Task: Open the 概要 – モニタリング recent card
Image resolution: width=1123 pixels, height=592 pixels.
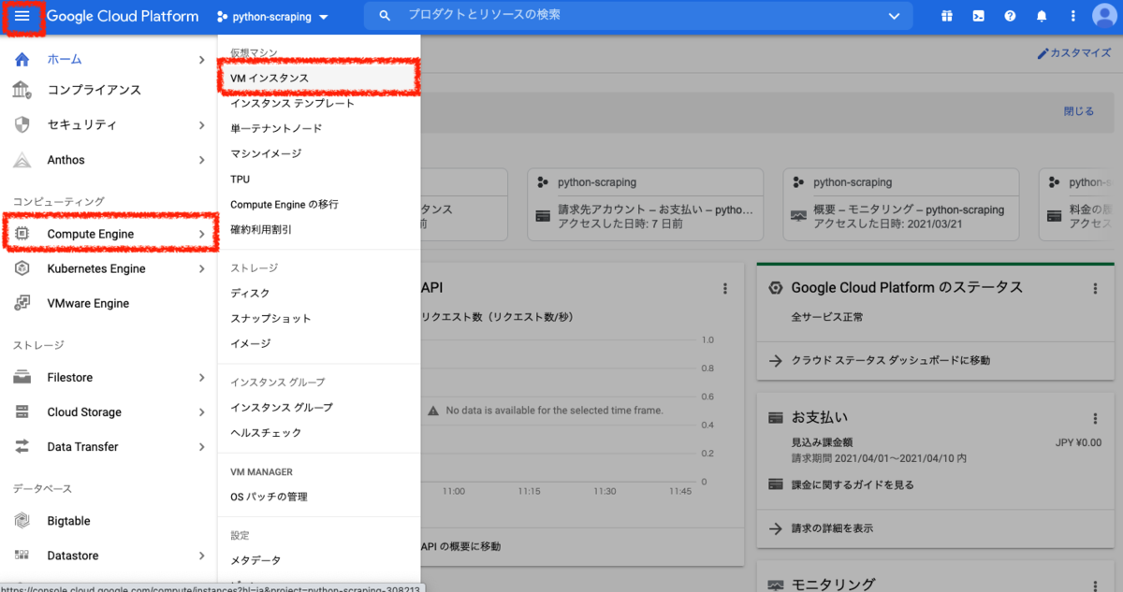Action: point(901,206)
